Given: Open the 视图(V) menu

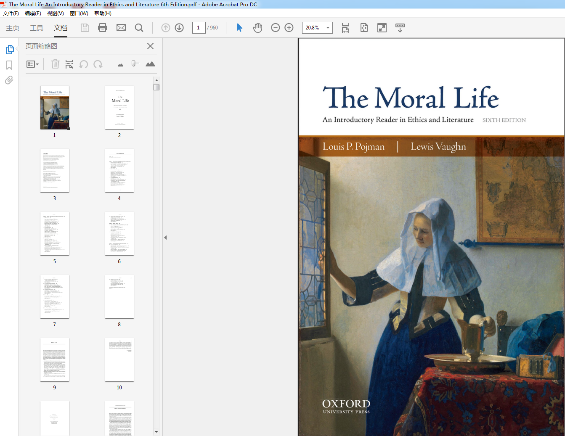Looking at the screenshot, I should [x=55, y=13].
